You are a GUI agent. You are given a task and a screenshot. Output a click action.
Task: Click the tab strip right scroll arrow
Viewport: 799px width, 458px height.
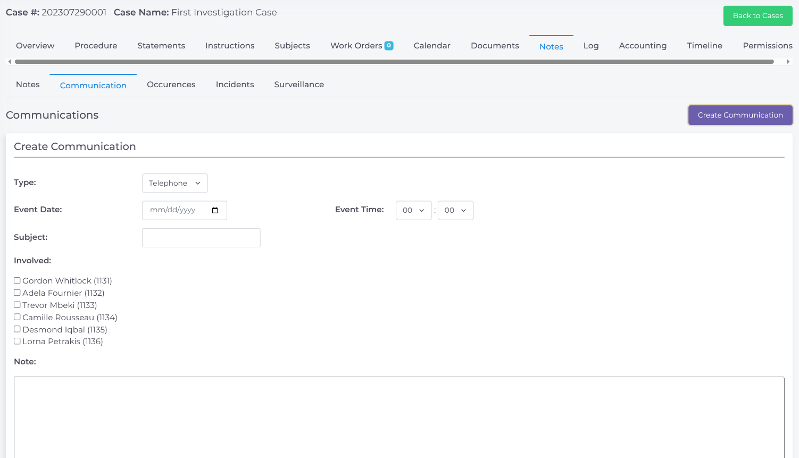[x=788, y=62]
